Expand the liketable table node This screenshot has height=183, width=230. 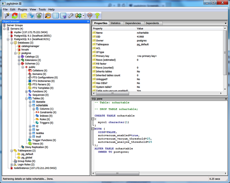(x=30, y=102)
